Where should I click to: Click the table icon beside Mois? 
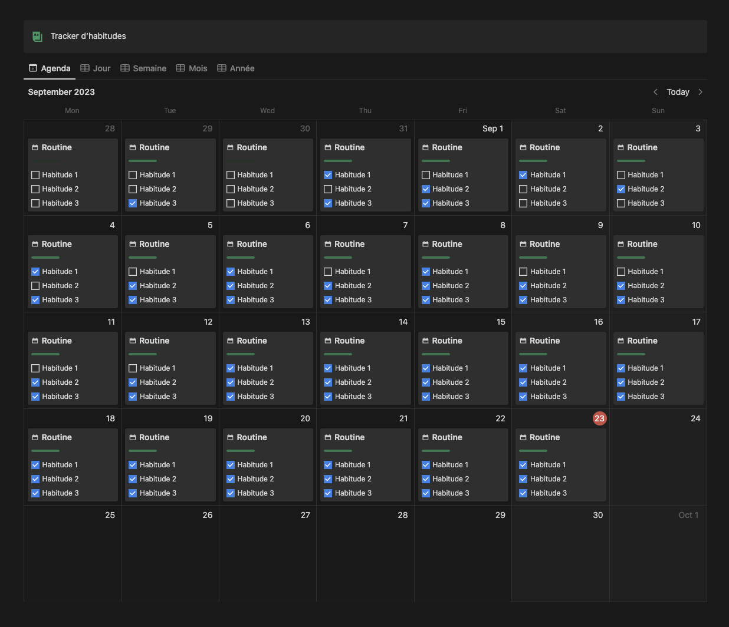180,68
